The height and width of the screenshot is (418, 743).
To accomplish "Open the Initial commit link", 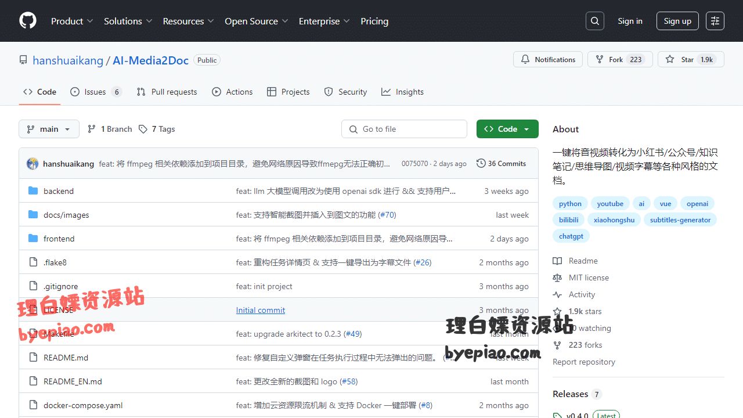I will 261,310.
